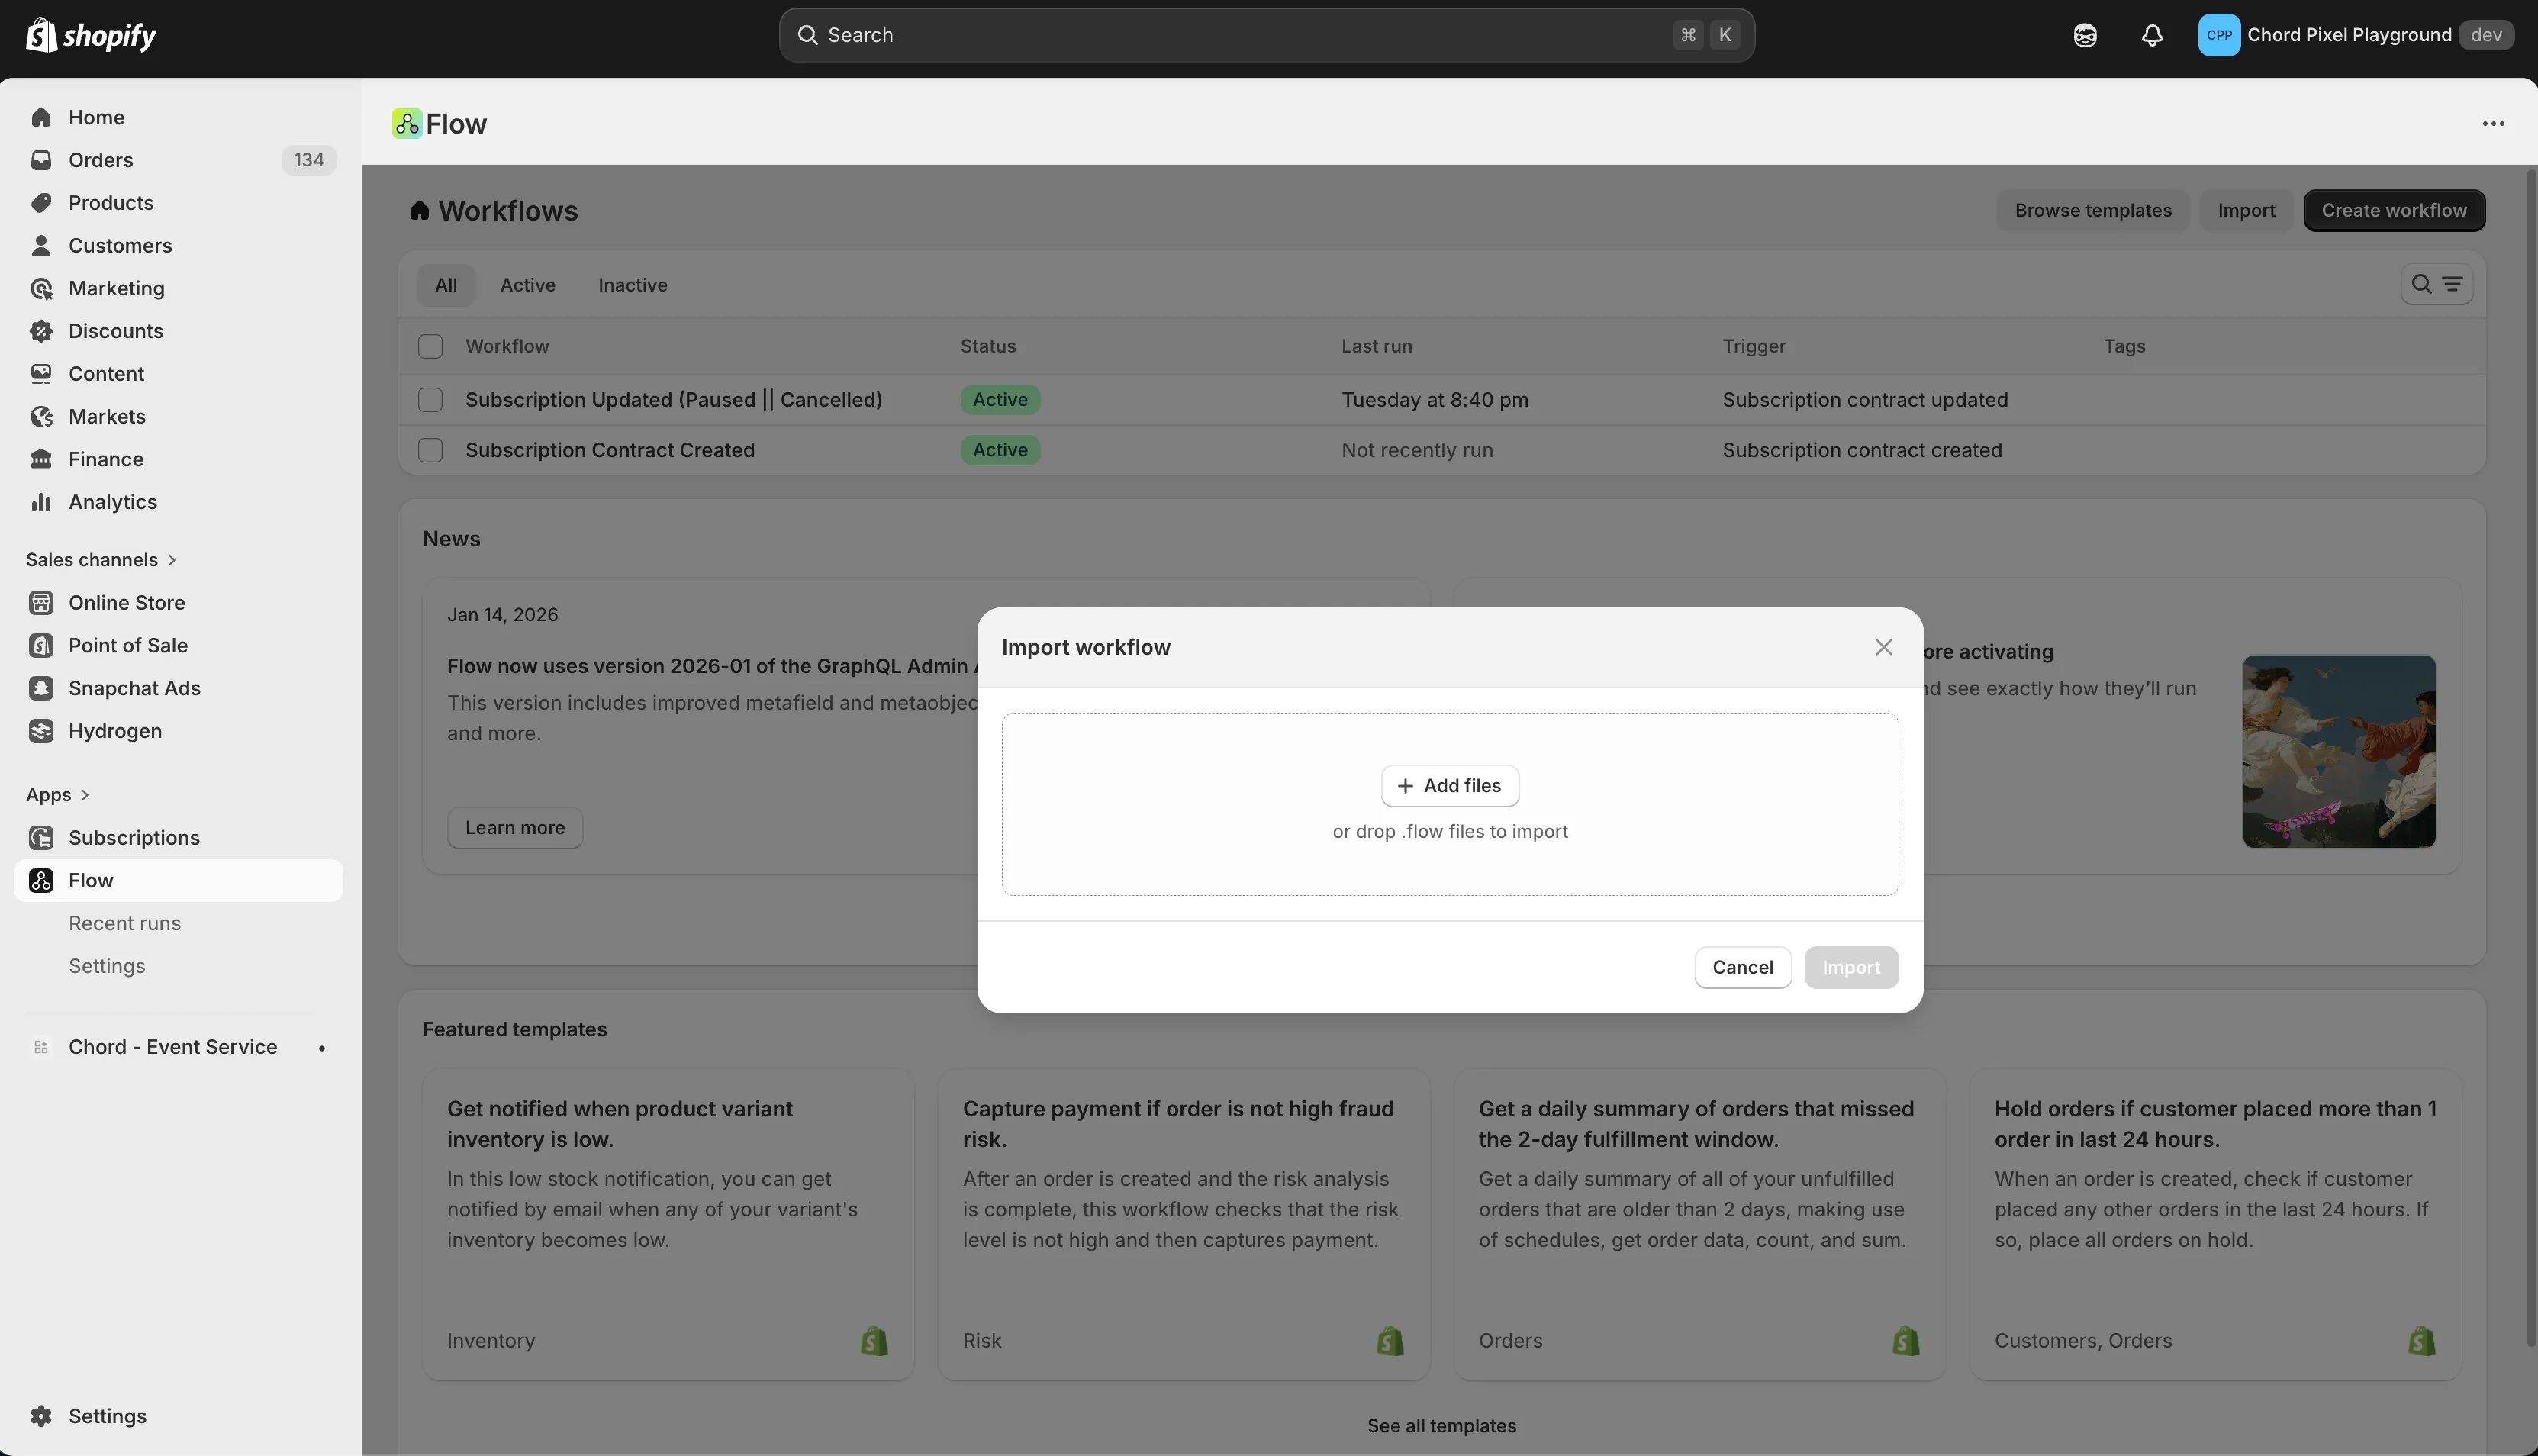Image resolution: width=2538 pixels, height=1456 pixels.
Task: Click the Markets globe icon
Action: (41, 416)
